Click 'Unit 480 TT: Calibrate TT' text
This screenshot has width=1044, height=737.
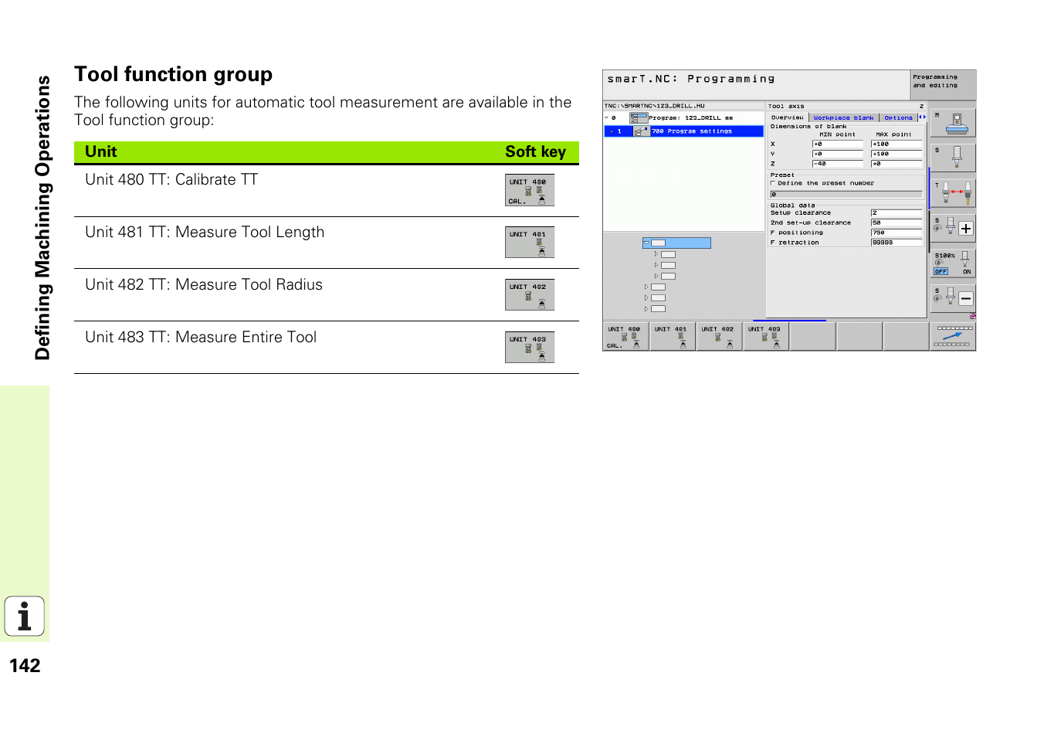(171, 180)
